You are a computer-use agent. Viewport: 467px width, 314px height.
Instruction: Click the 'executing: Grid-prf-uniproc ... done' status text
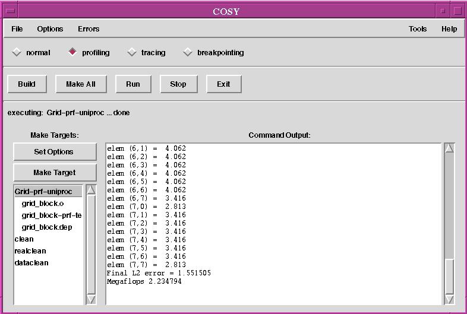tap(68, 113)
